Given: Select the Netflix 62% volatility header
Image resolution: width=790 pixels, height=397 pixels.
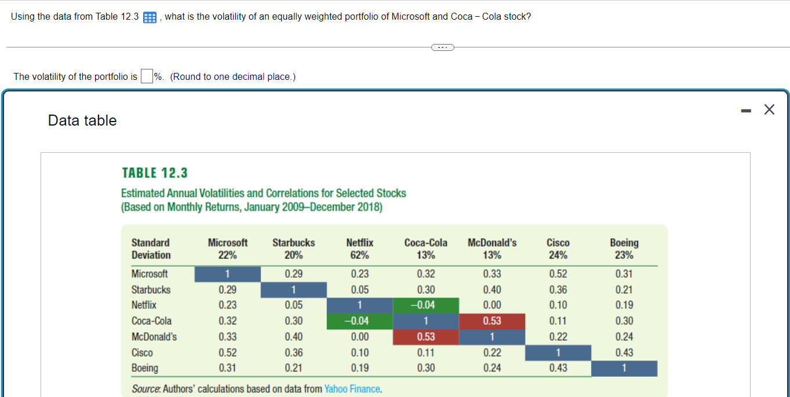Looking at the screenshot, I should click(359, 247).
